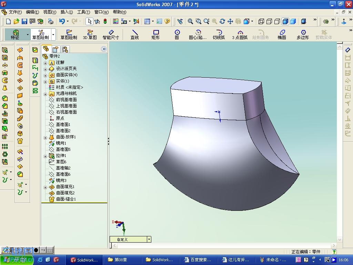The image size is (353, 265).
Task: Click the Undo arrow icon
Action: coord(62,21)
